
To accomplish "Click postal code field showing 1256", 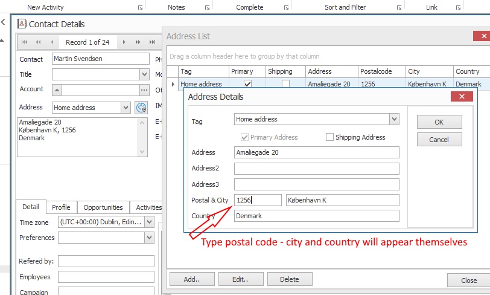I will [258, 200].
